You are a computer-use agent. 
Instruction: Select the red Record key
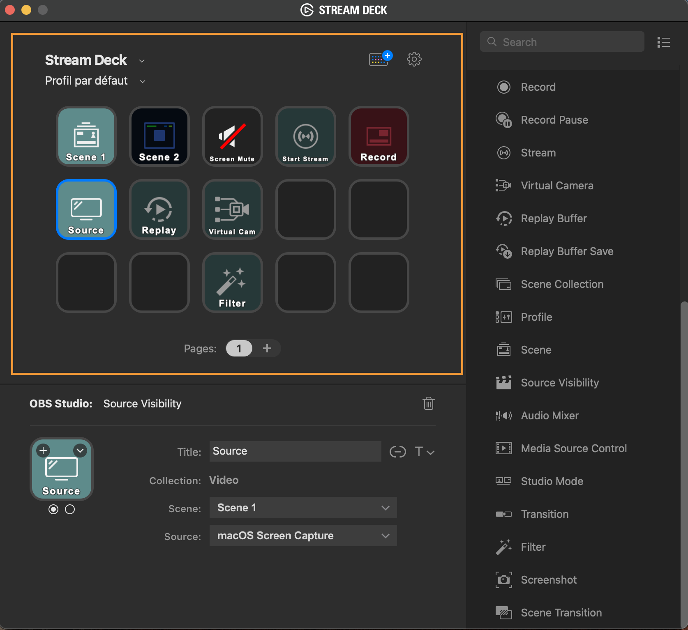(x=379, y=136)
